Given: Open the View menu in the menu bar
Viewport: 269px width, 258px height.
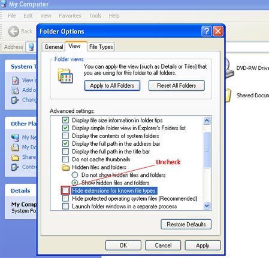Looking at the screenshot, I should coord(46,16).
